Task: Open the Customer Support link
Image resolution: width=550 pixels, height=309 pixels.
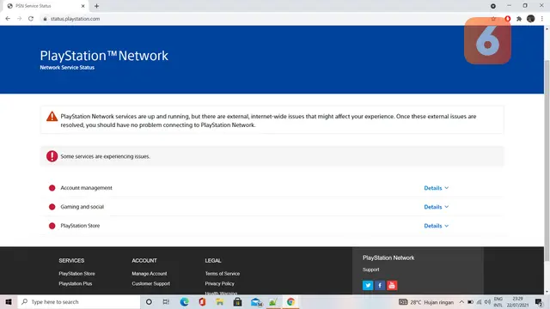Action: pos(151,284)
